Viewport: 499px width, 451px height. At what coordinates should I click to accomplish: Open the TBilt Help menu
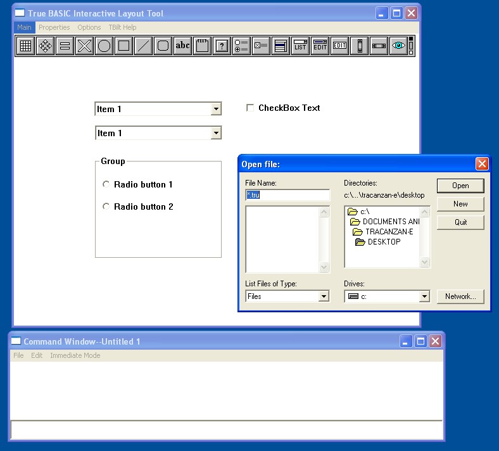pos(122,27)
